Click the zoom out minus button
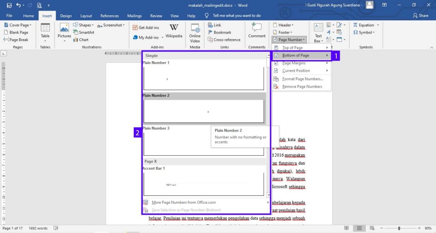This screenshot has width=436, height=233. [382, 228]
